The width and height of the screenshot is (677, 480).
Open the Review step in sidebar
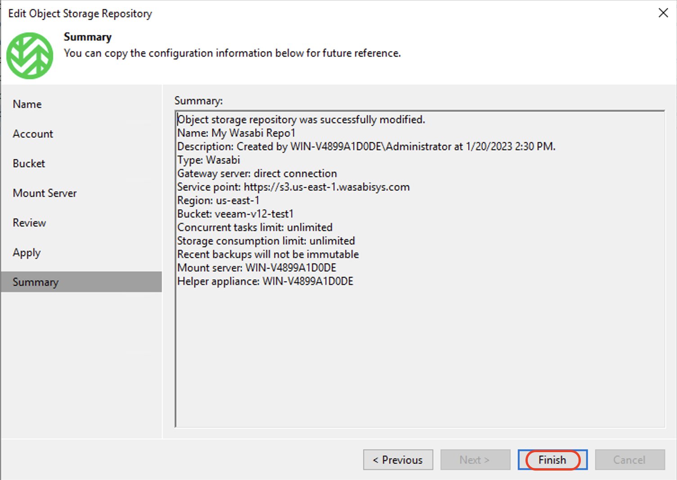coord(29,223)
